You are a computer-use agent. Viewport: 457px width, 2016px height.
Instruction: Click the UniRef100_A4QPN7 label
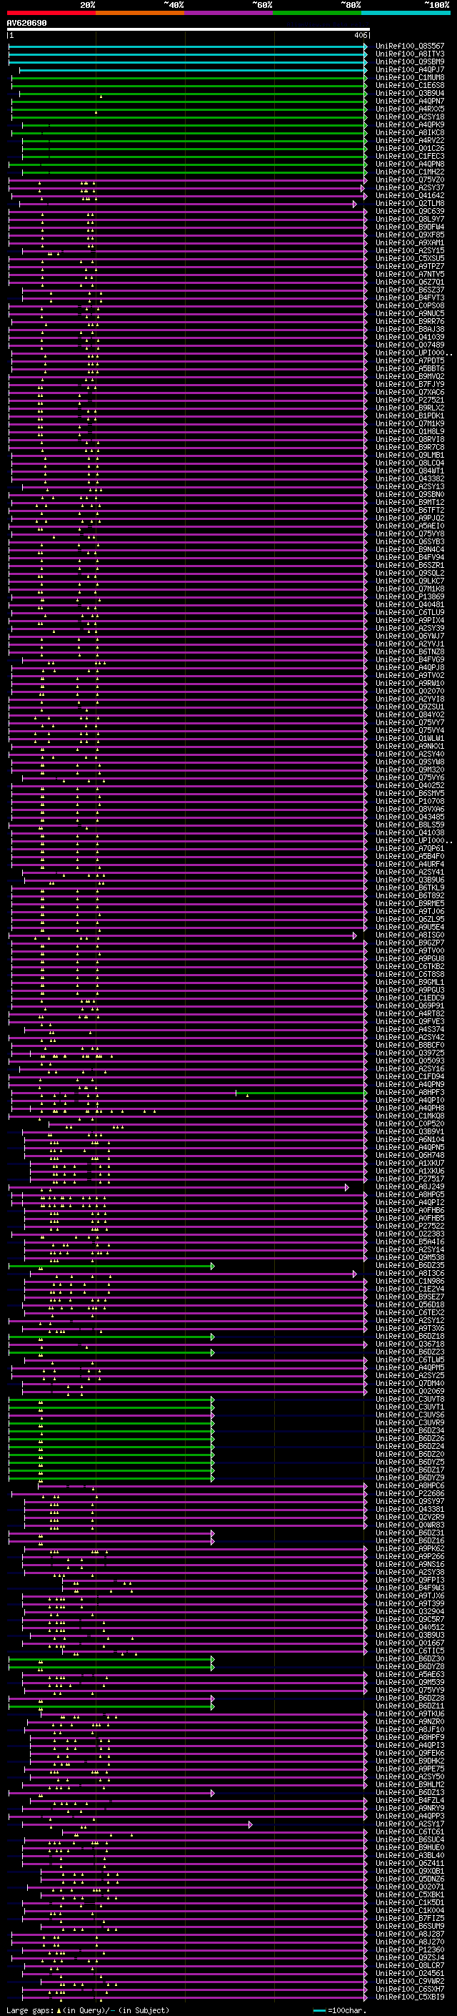coord(410,101)
